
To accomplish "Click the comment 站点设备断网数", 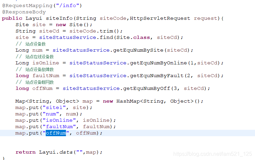I will 35,83.
